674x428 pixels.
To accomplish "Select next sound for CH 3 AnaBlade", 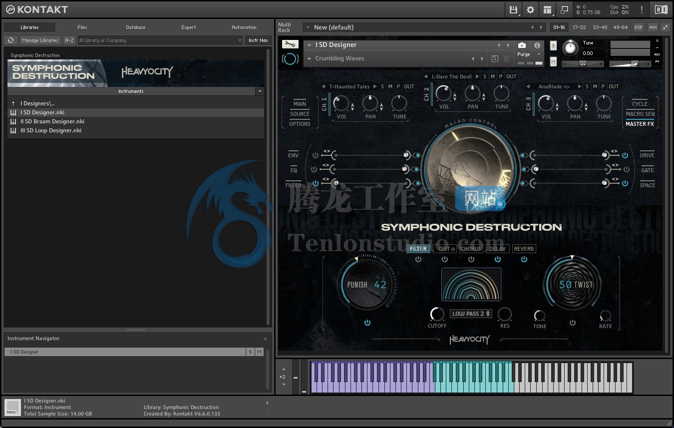I will point(580,86).
